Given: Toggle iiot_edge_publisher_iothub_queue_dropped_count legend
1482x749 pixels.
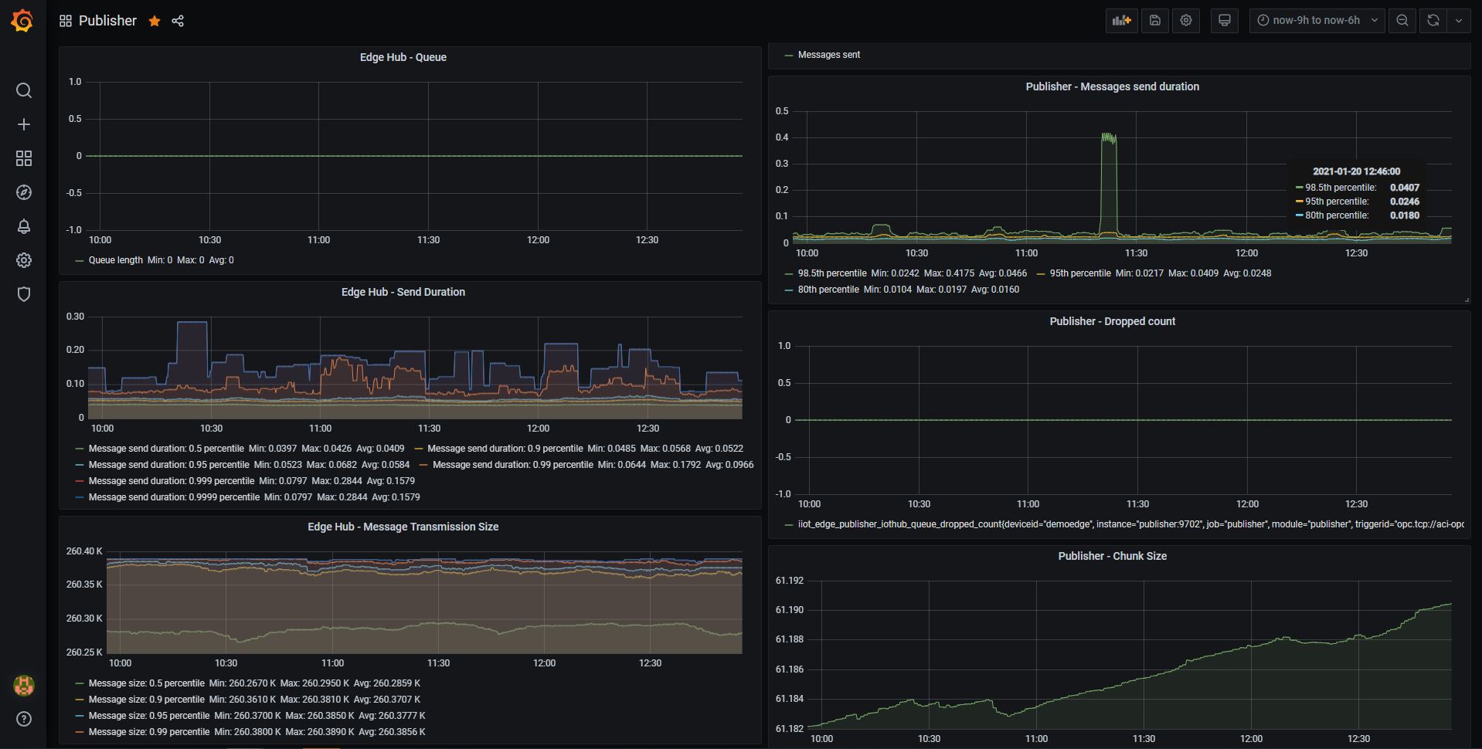Looking at the screenshot, I should (x=1130, y=524).
